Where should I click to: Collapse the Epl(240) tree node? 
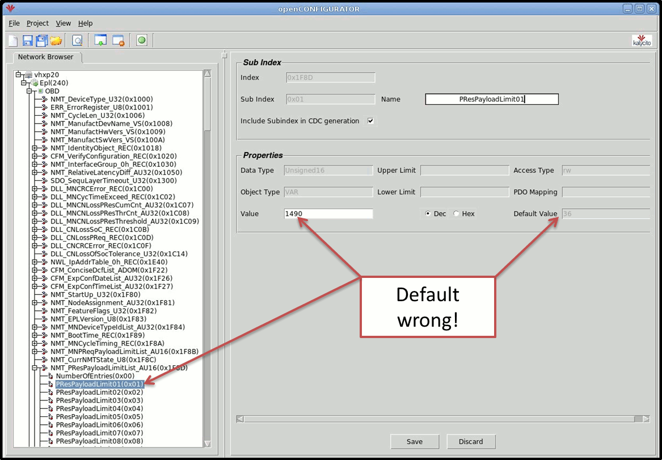click(24, 83)
